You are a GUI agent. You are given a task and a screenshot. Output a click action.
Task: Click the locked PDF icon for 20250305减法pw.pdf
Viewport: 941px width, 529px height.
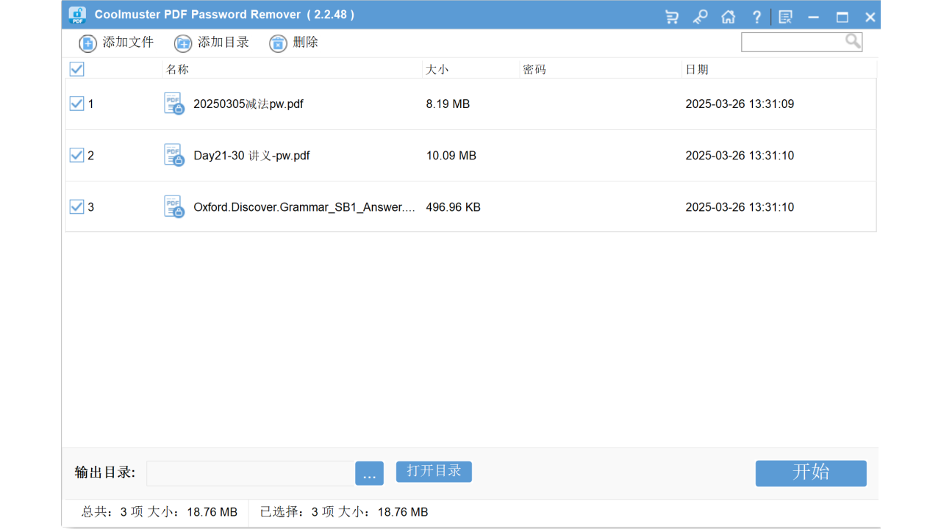(173, 104)
